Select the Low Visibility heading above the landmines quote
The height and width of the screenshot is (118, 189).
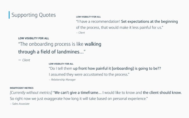[x=33, y=38]
